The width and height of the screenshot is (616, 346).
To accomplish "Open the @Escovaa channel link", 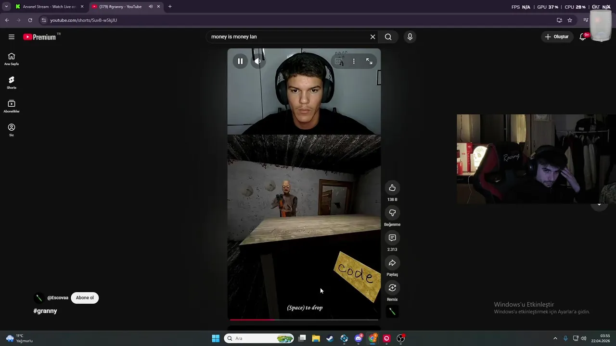I will tap(58, 297).
